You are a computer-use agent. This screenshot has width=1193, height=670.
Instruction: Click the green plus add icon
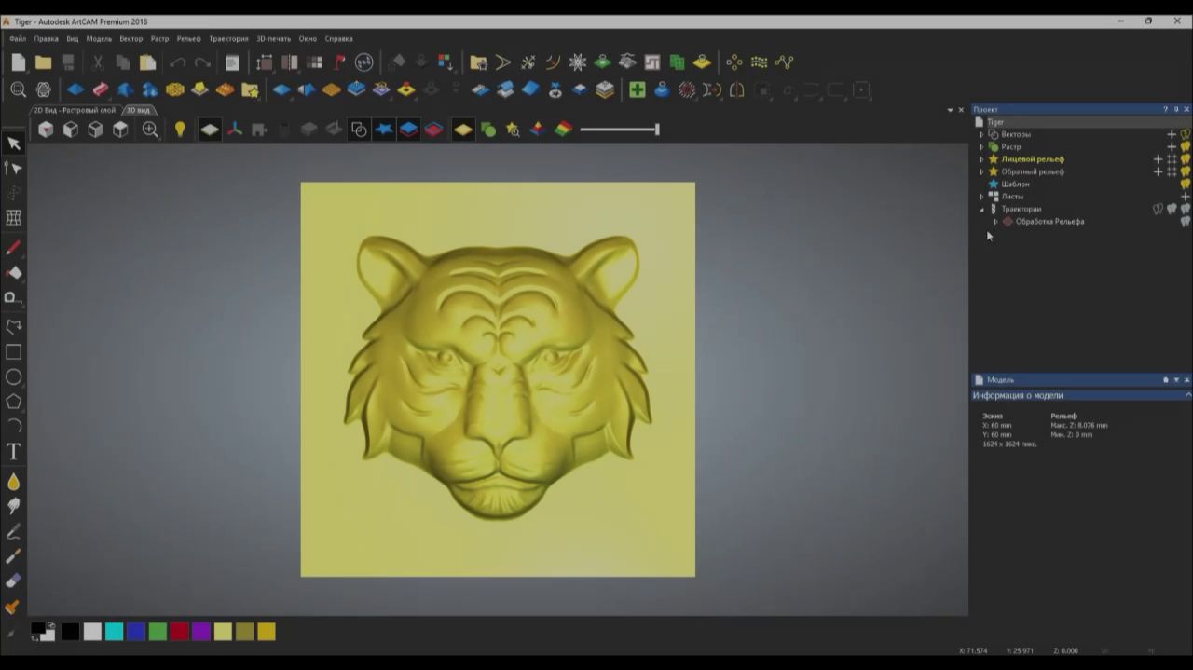637,89
